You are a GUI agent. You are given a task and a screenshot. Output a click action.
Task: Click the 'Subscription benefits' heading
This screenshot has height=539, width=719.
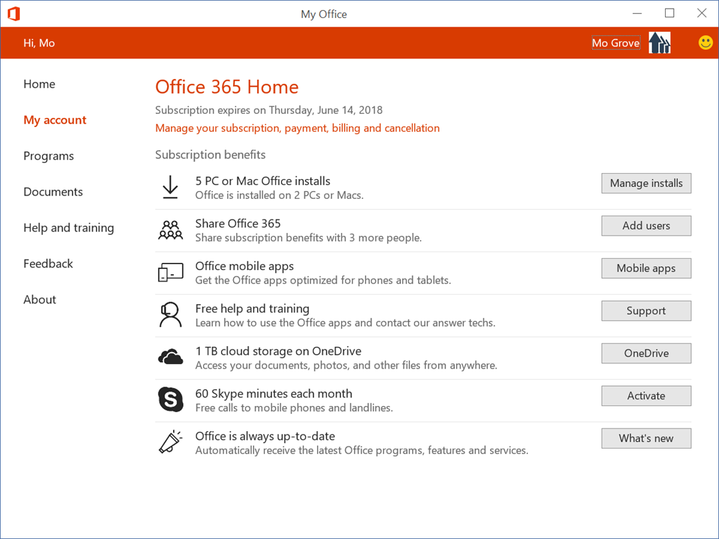point(210,155)
